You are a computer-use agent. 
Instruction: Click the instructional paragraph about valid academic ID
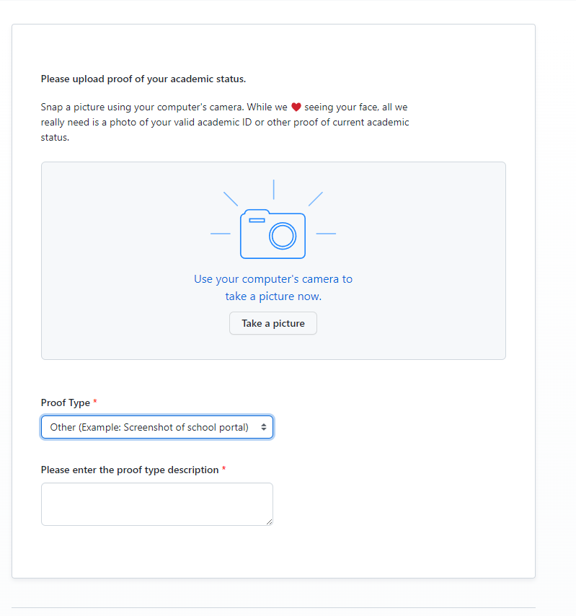(223, 122)
